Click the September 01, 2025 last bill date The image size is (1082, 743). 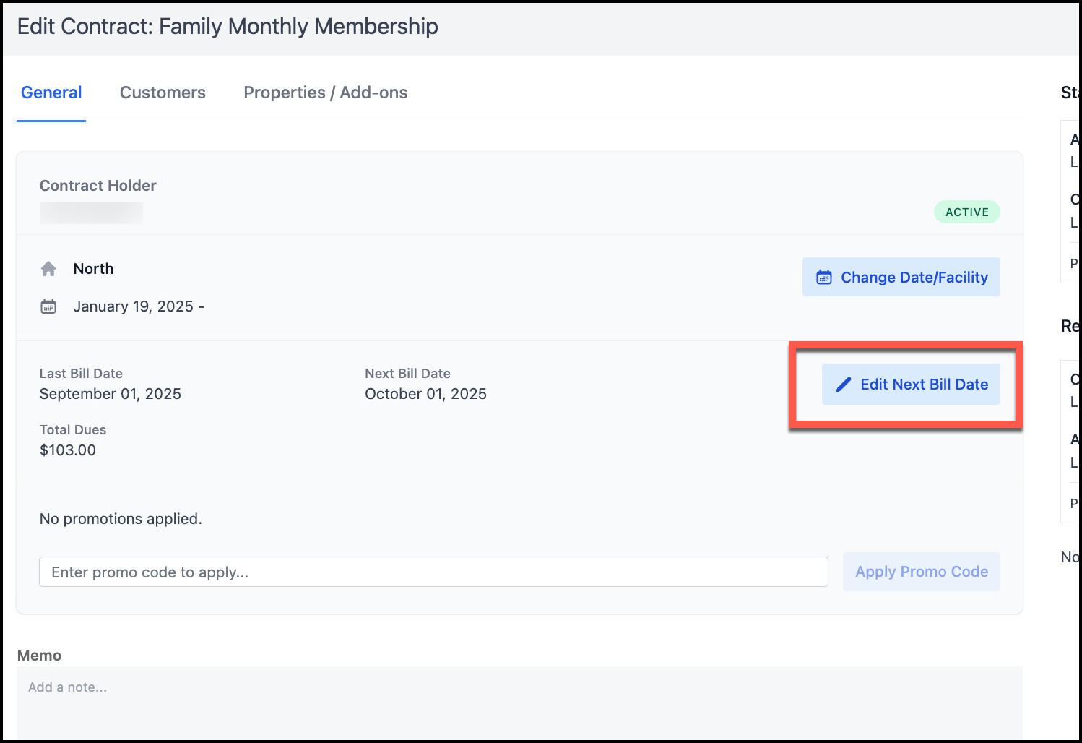coord(110,394)
